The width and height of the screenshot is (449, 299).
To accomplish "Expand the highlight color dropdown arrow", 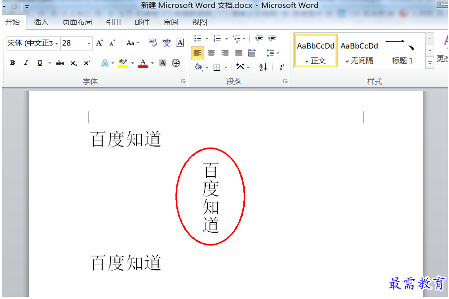I will (x=132, y=63).
